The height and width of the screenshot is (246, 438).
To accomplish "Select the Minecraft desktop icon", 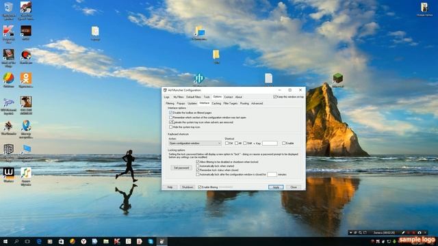I will (x=337, y=81).
